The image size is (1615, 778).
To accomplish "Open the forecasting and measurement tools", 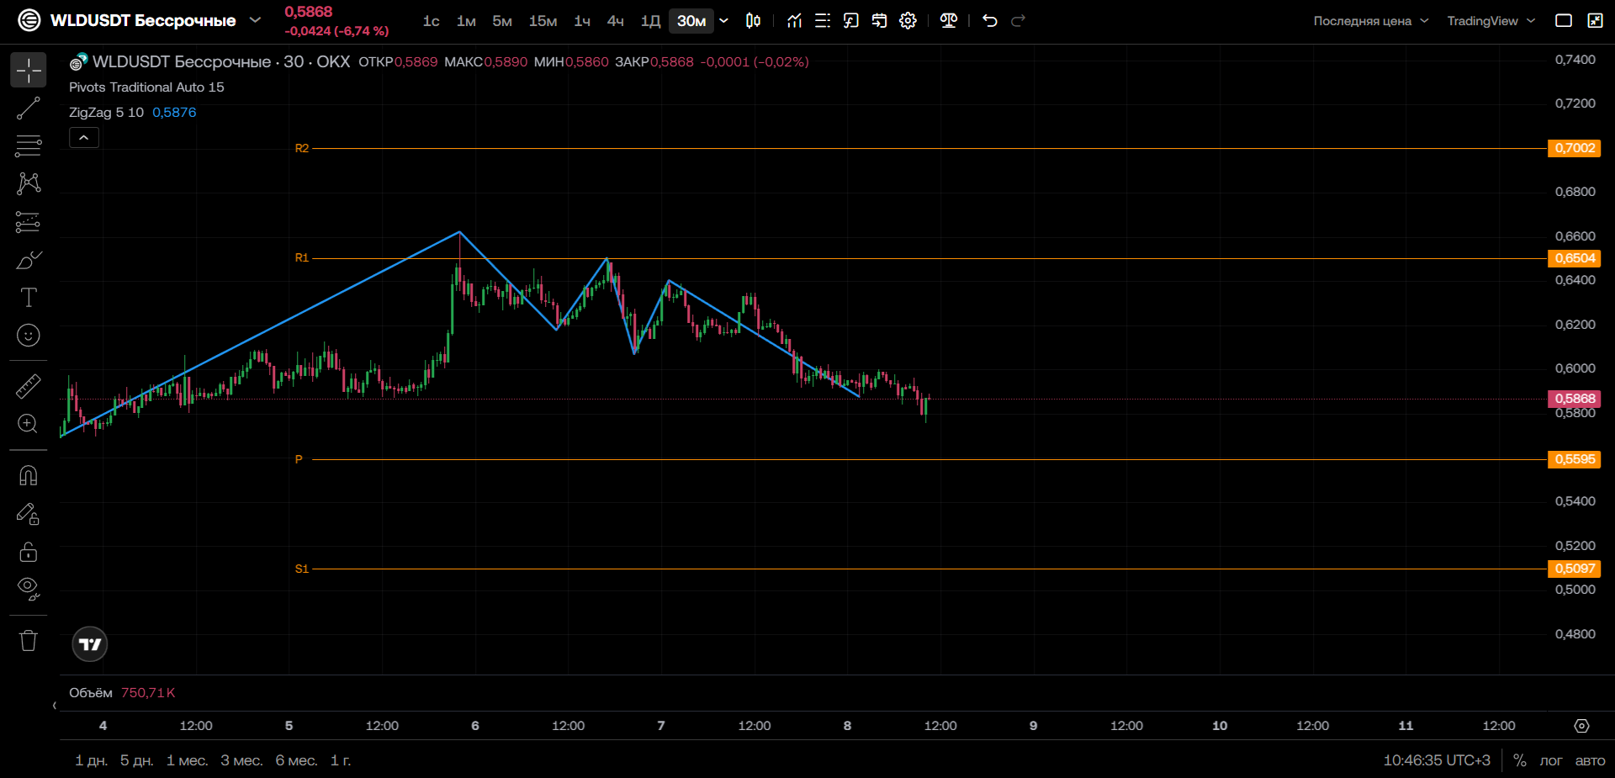I will pos(29,222).
